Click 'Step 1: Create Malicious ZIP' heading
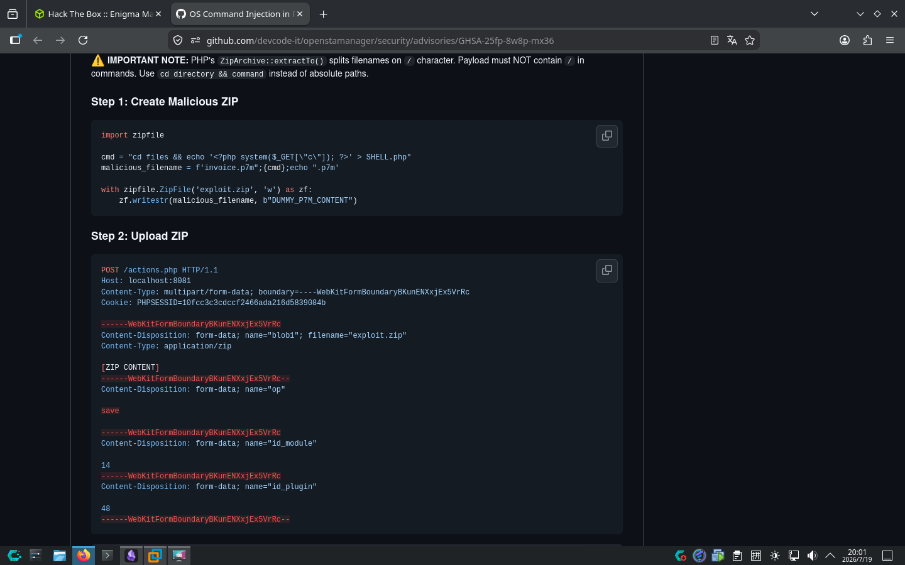The image size is (905, 565). 165,102
